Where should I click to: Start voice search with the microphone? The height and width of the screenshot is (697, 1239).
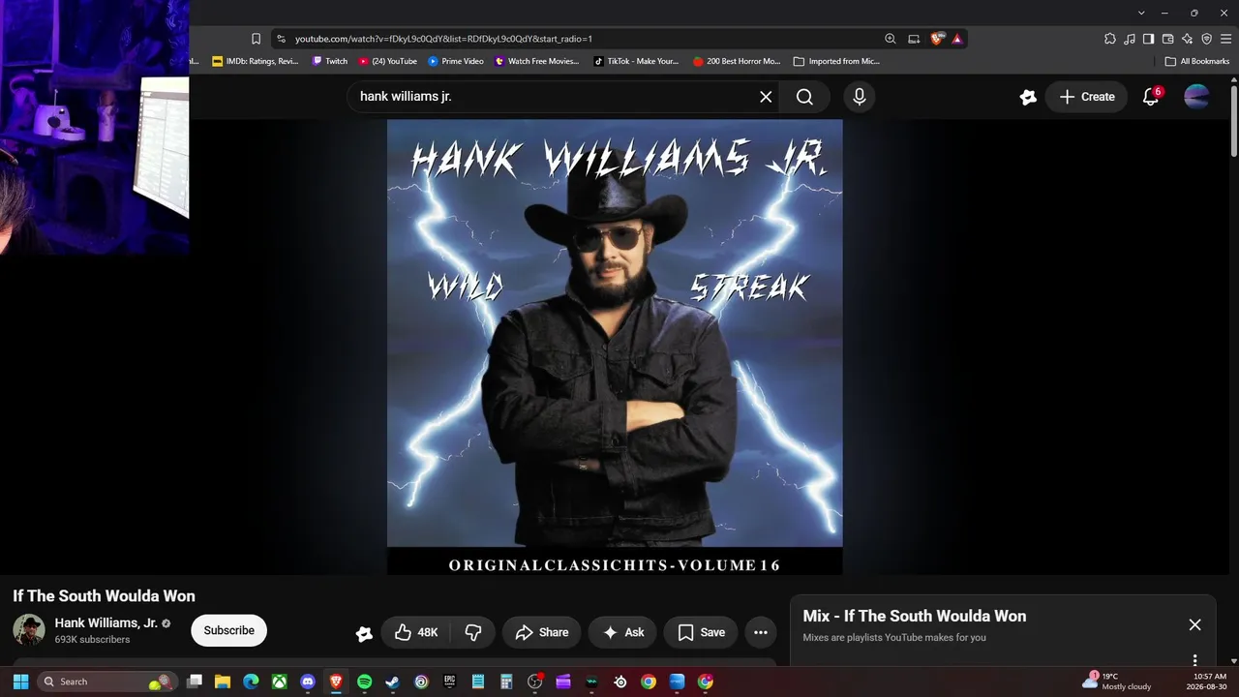click(x=859, y=97)
